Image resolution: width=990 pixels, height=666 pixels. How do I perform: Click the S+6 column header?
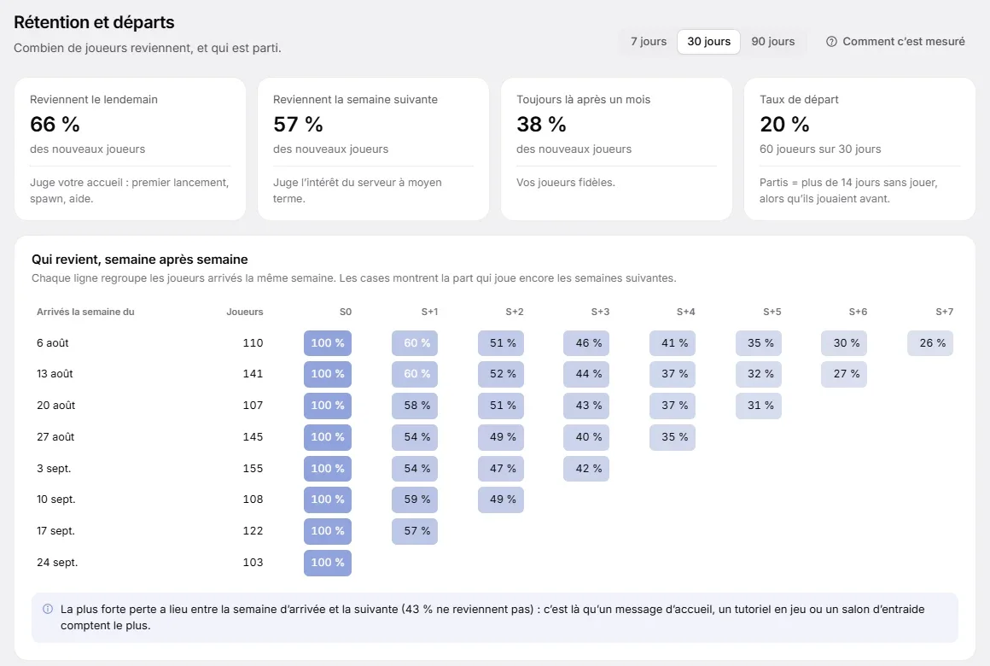858,312
